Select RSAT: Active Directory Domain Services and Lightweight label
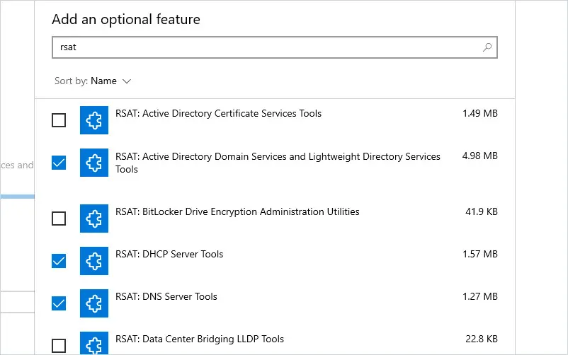 point(278,163)
